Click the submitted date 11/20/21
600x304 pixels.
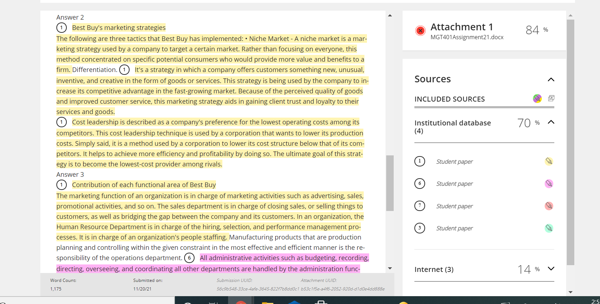click(x=142, y=289)
